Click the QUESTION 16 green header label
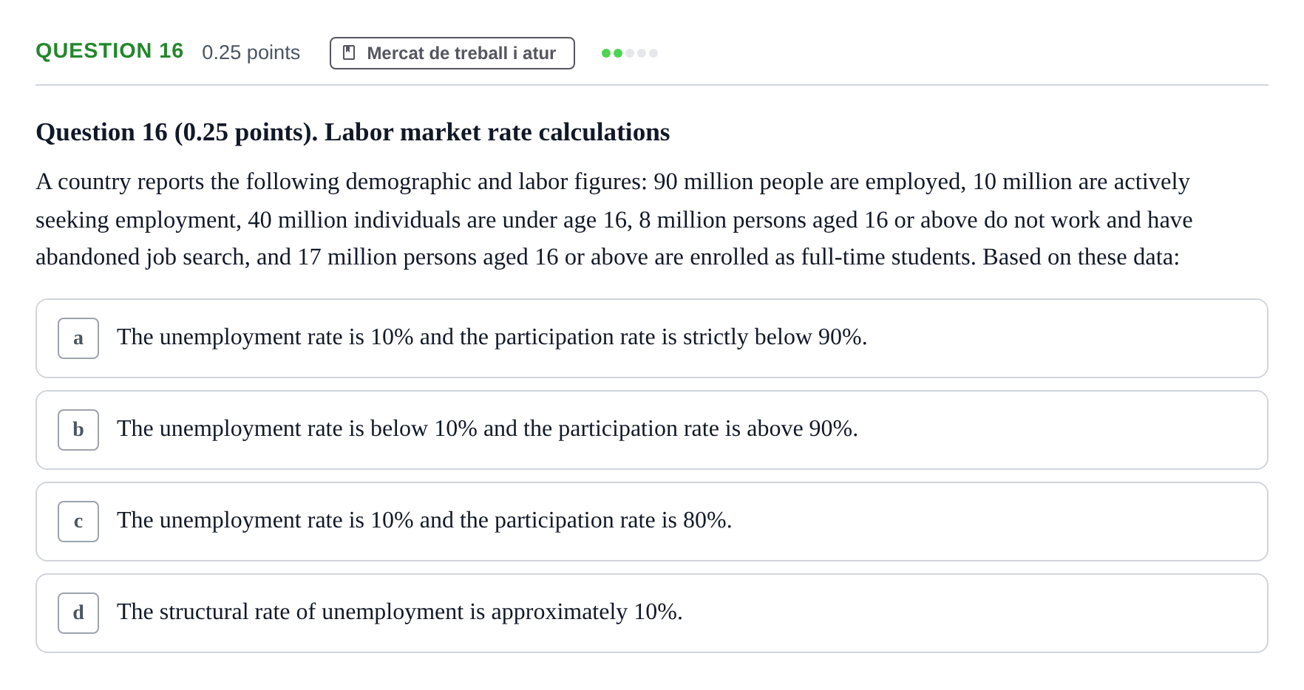The width and height of the screenshot is (1304, 690). (109, 51)
